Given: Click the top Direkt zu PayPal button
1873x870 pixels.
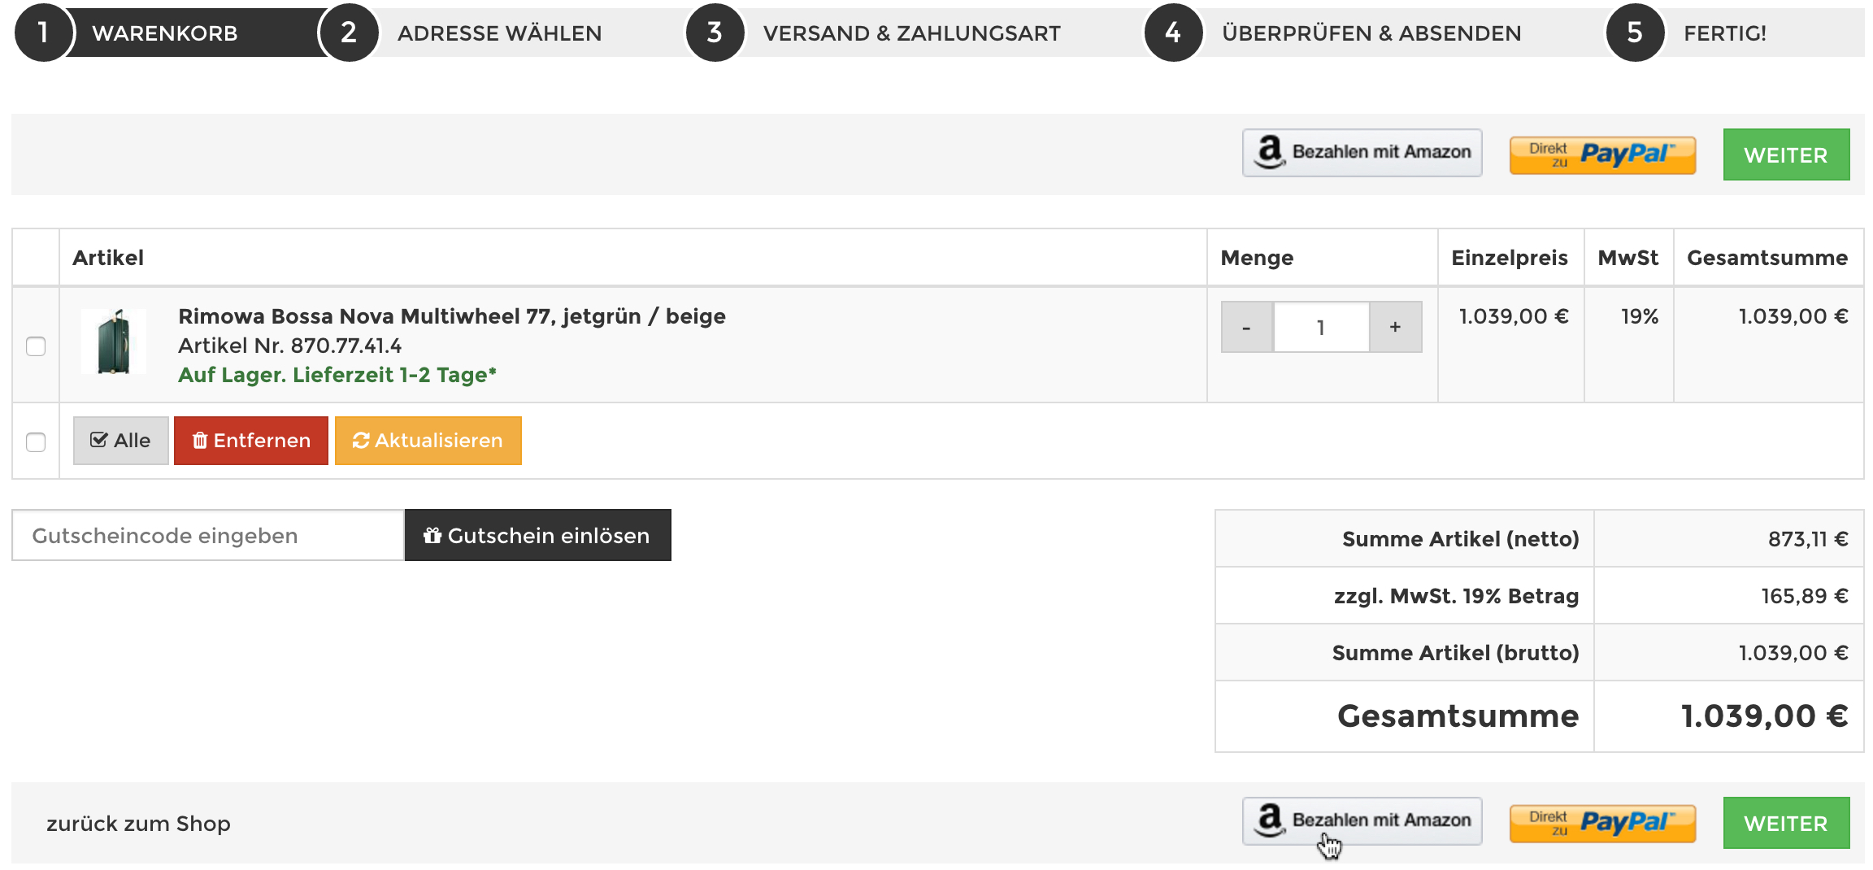Looking at the screenshot, I should [1602, 154].
